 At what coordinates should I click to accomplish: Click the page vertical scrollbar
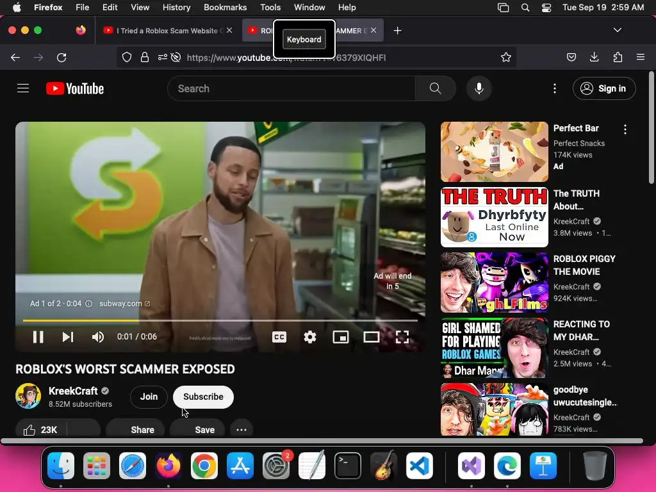[651, 127]
